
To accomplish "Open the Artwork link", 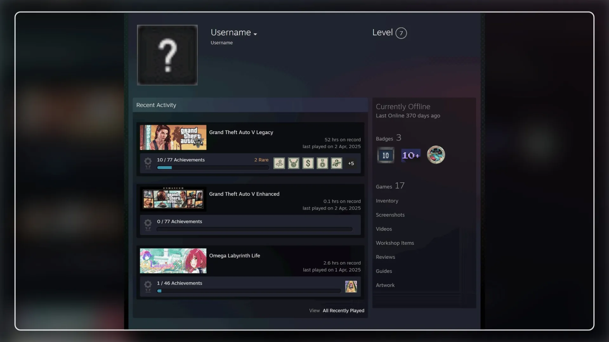I will tap(385, 285).
